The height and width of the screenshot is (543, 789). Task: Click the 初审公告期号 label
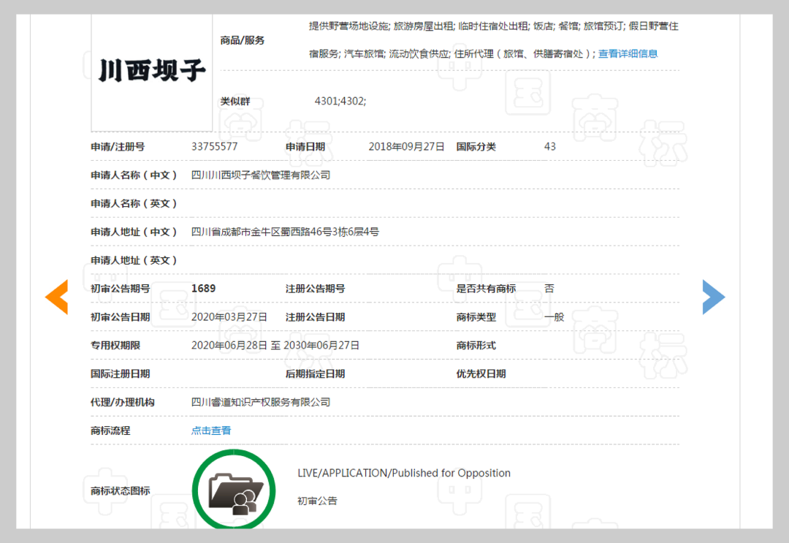(x=121, y=289)
